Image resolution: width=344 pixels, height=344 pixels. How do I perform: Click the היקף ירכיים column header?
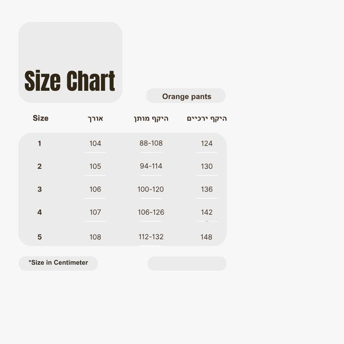coord(207,119)
